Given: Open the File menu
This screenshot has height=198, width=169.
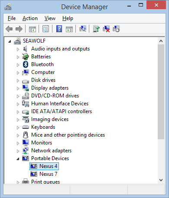Looking at the screenshot, I should (12, 18).
